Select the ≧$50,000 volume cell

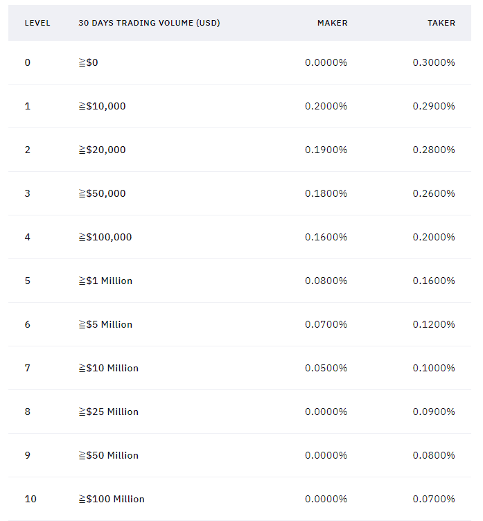pyautogui.click(x=102, y=193)
